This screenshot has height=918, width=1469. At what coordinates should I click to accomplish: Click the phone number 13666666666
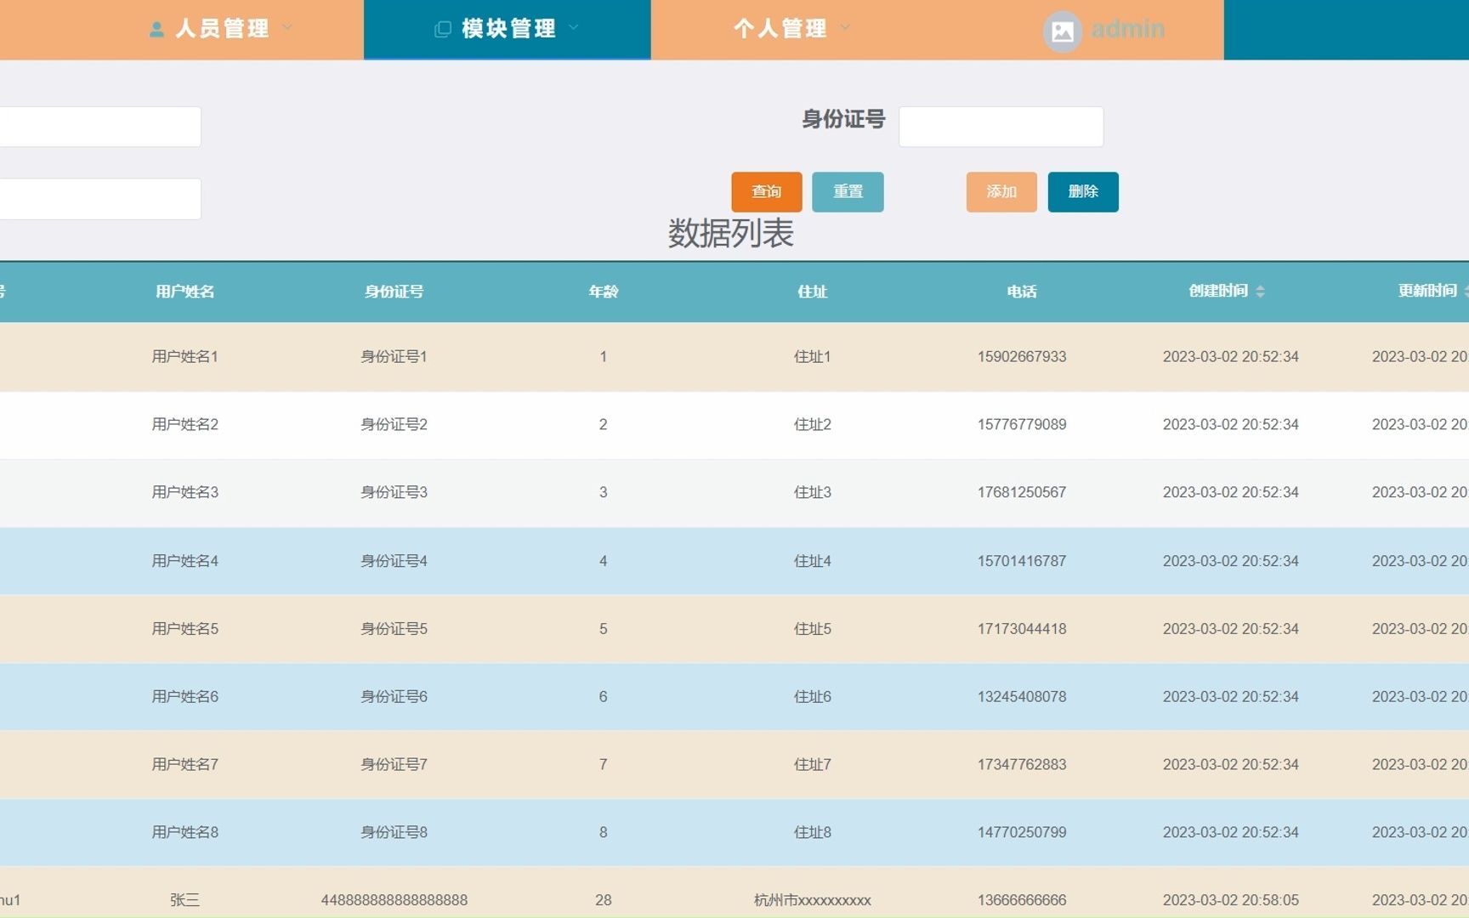[x=1022, y=900]
